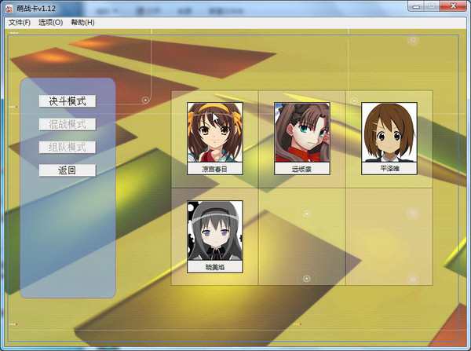Image resolution: width=471 pixels, height=351 pixels.
Task: Choose the 决斗模式 button
Action: pyautogui.click(x=68, y=101)
